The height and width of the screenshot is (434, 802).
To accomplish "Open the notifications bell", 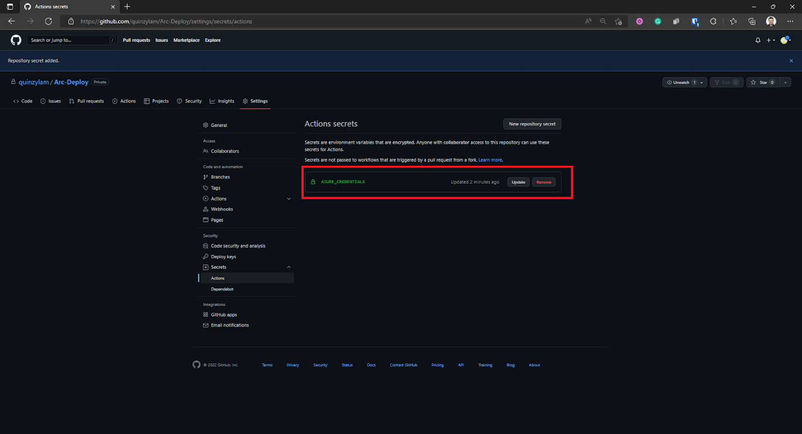I will (x=758, y=40).
